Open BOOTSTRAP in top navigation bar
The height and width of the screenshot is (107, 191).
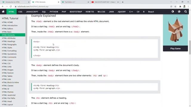point(76,12)
